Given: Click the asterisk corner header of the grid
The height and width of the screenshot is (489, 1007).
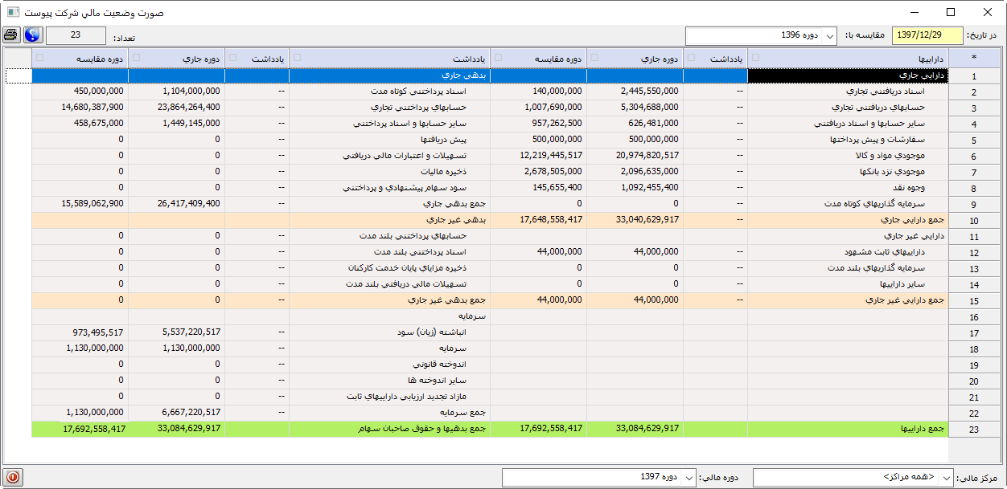Looking at the screenshot, I should 974,58.
